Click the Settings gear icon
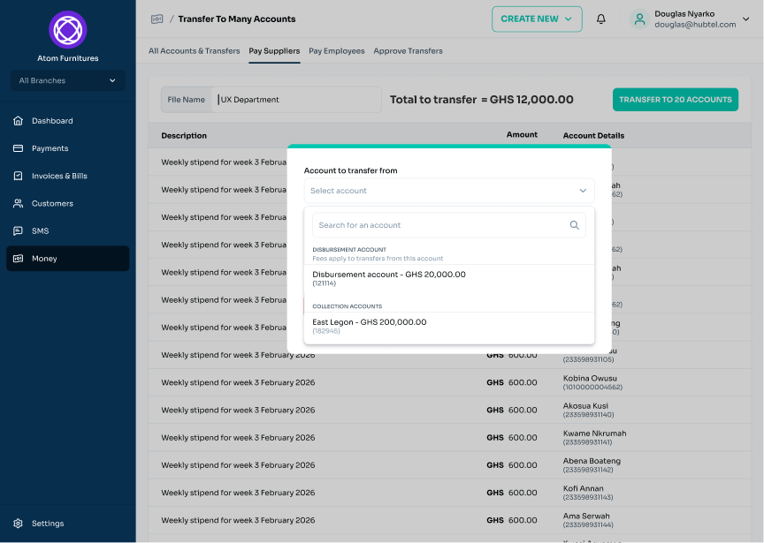Image resolution: width=764 pixels, height=543 pixels. [18, 524]
